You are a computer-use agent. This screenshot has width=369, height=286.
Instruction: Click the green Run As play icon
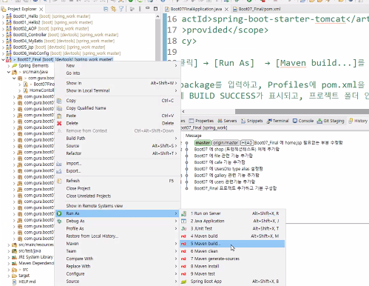click(x=59, y=213)
